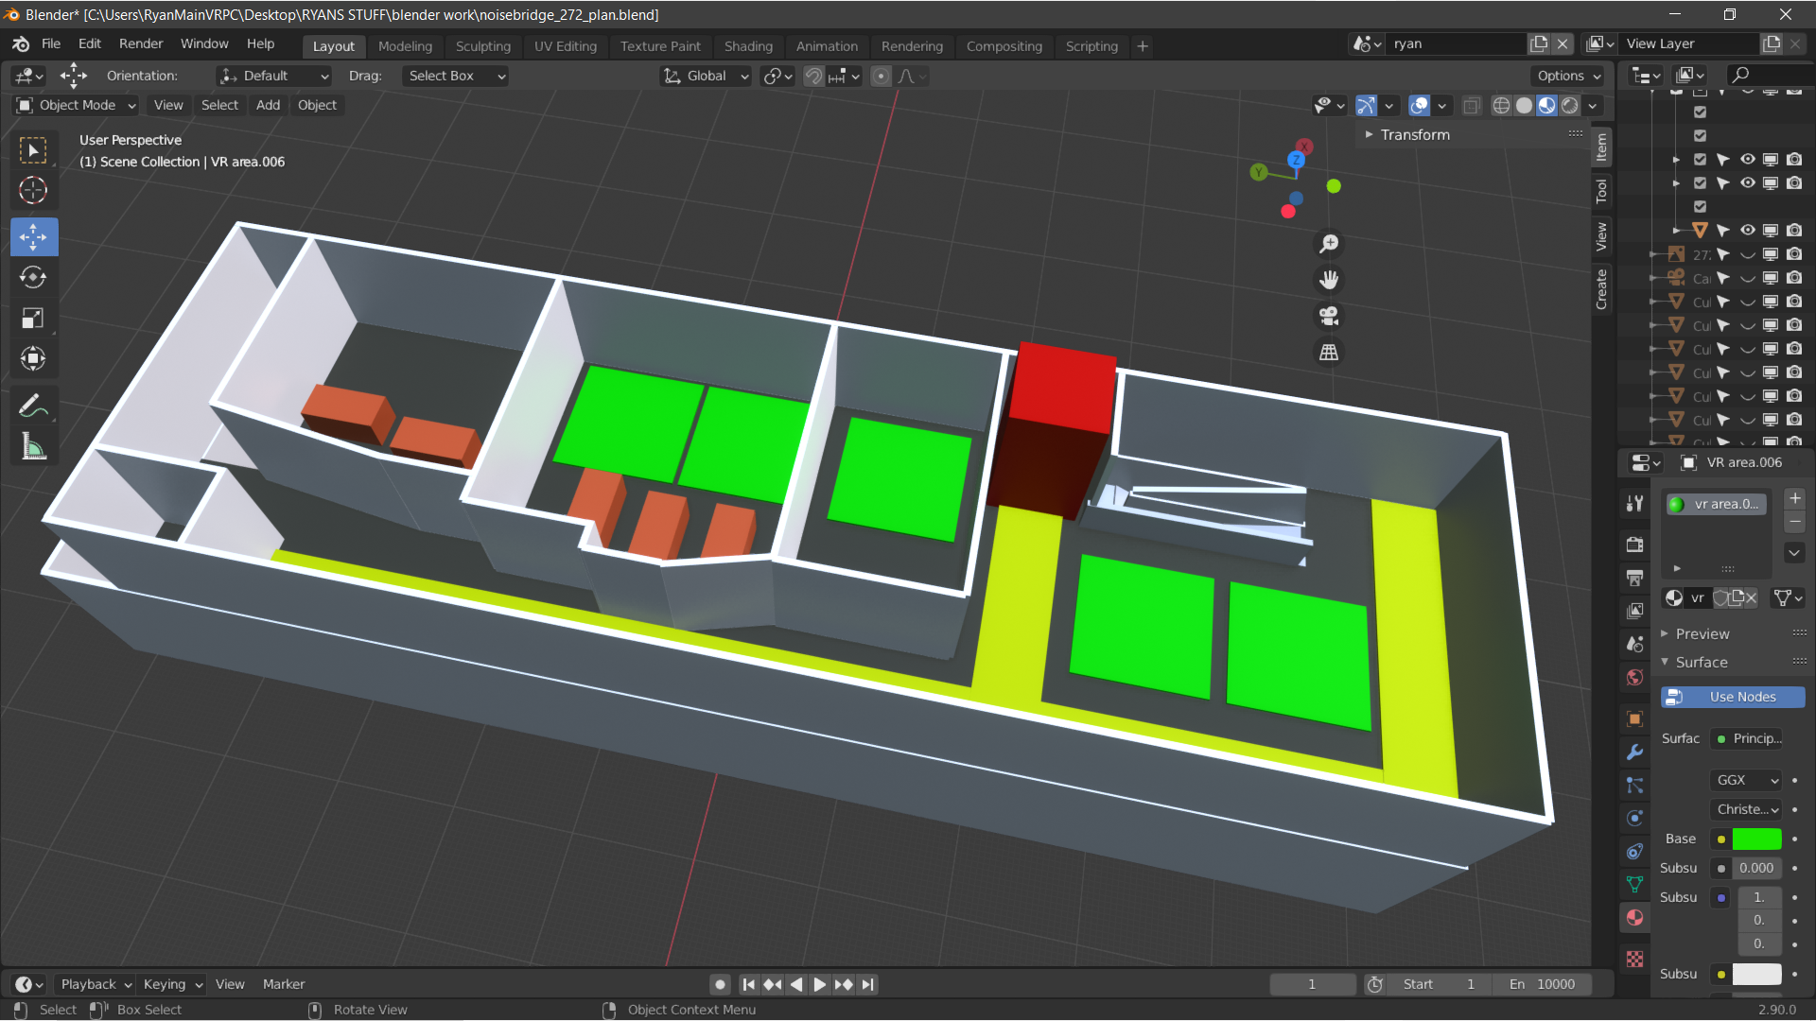Click the End frame field
The width and height of the screenshot is (1816, 1021).
click(x=1544, y=984)
